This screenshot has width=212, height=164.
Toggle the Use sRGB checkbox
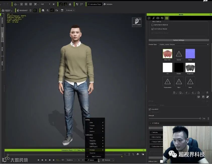click(x=150, y=109)
